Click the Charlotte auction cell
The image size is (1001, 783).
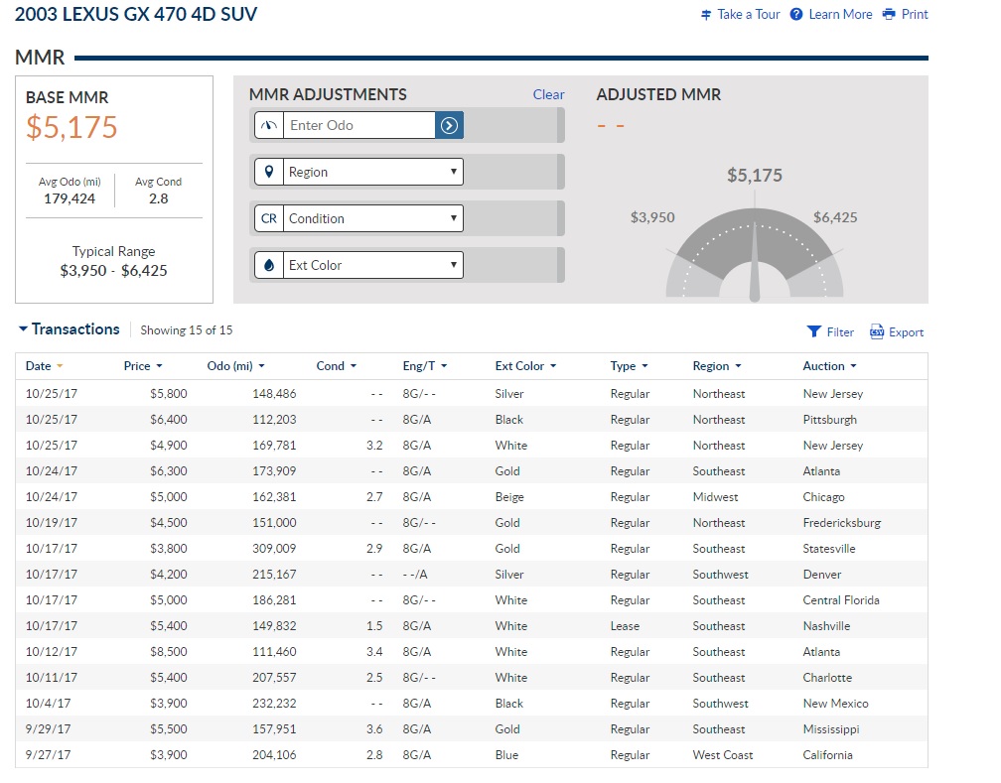[826, 678]
